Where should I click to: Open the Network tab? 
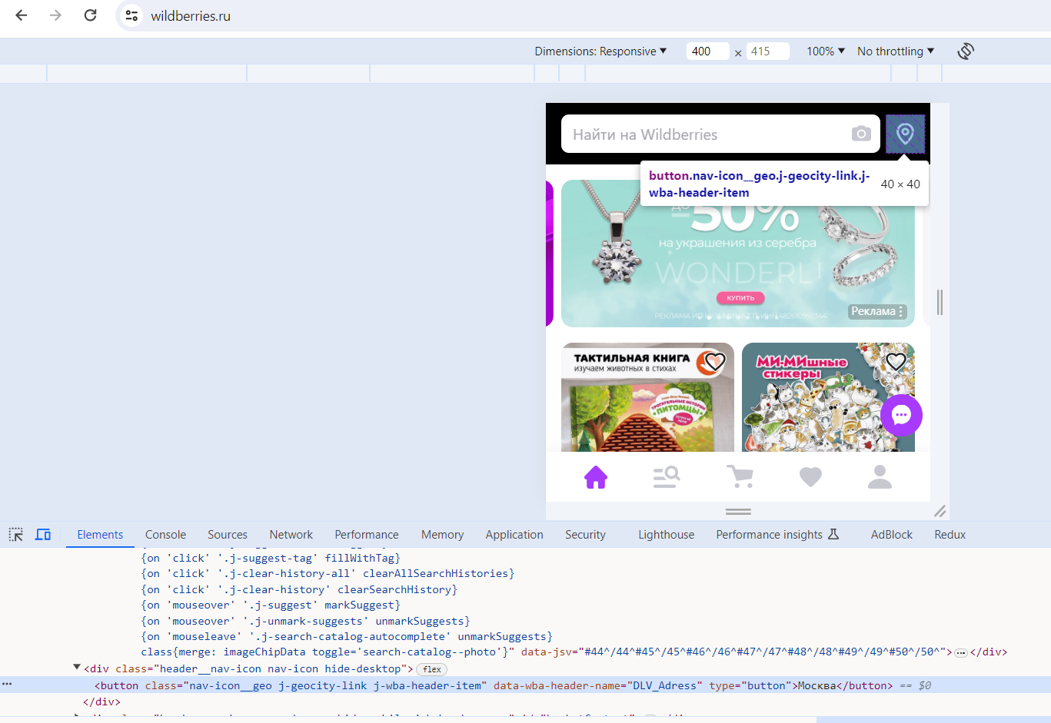(291, 535)
